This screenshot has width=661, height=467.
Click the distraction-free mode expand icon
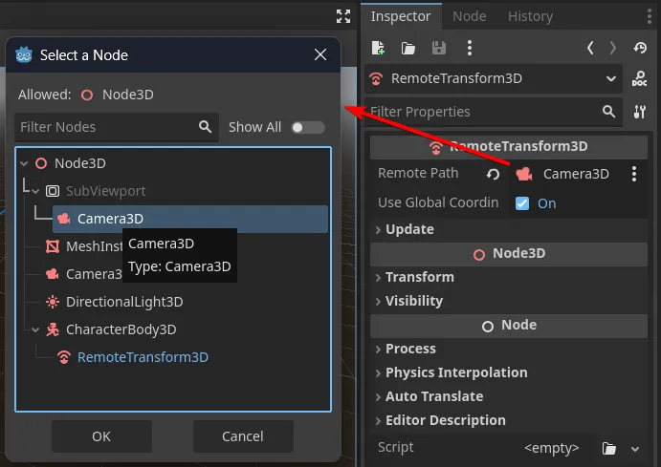(343, 16)
